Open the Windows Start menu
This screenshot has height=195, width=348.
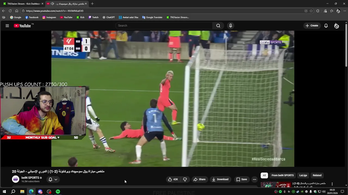pos(4,191)
